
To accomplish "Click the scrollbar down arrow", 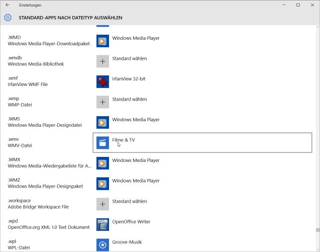I will pos(318,249).
